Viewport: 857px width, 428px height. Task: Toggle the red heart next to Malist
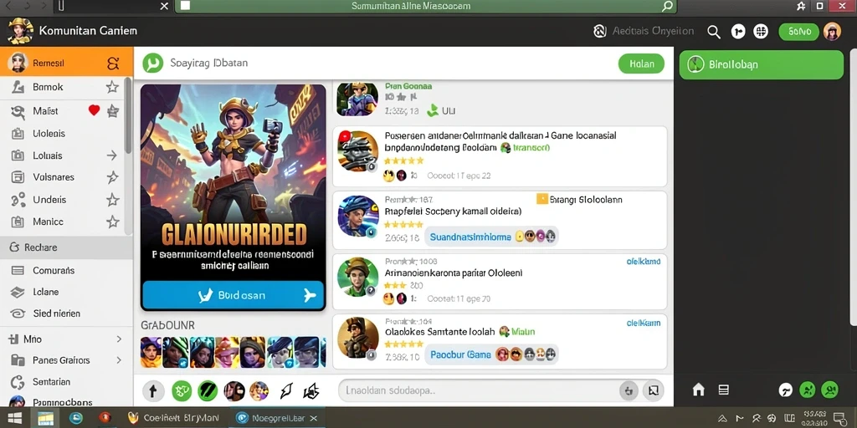coord(94,110)
